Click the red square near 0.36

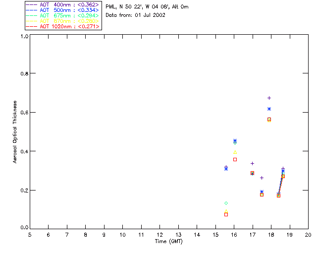[x=235, y=159]
